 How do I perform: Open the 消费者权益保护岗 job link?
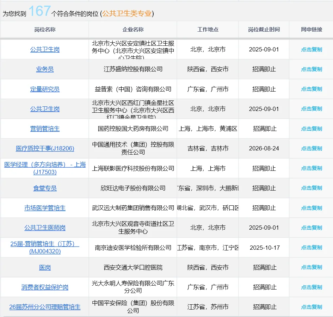[x=45, y=287]
